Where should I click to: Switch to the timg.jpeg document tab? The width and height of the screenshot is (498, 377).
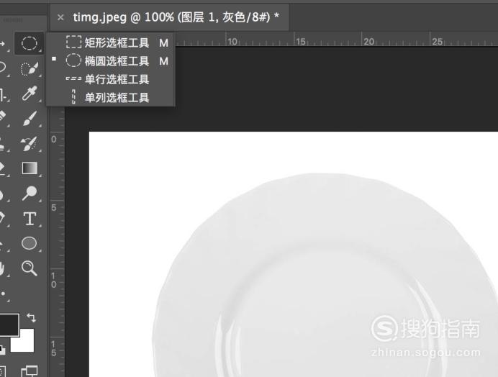pos(176,17)
